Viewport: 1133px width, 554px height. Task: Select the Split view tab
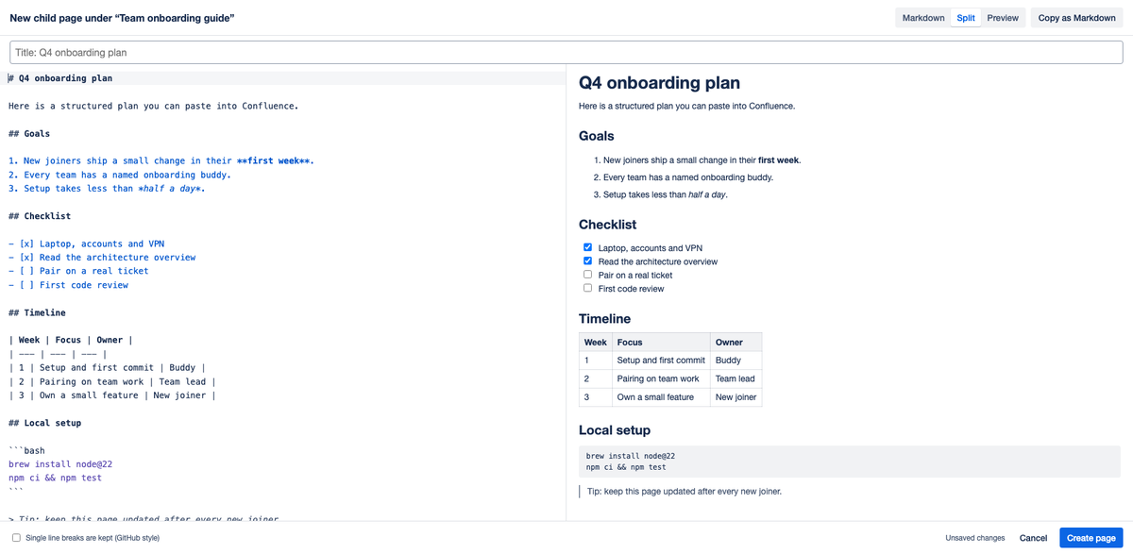tap(966, 18)
